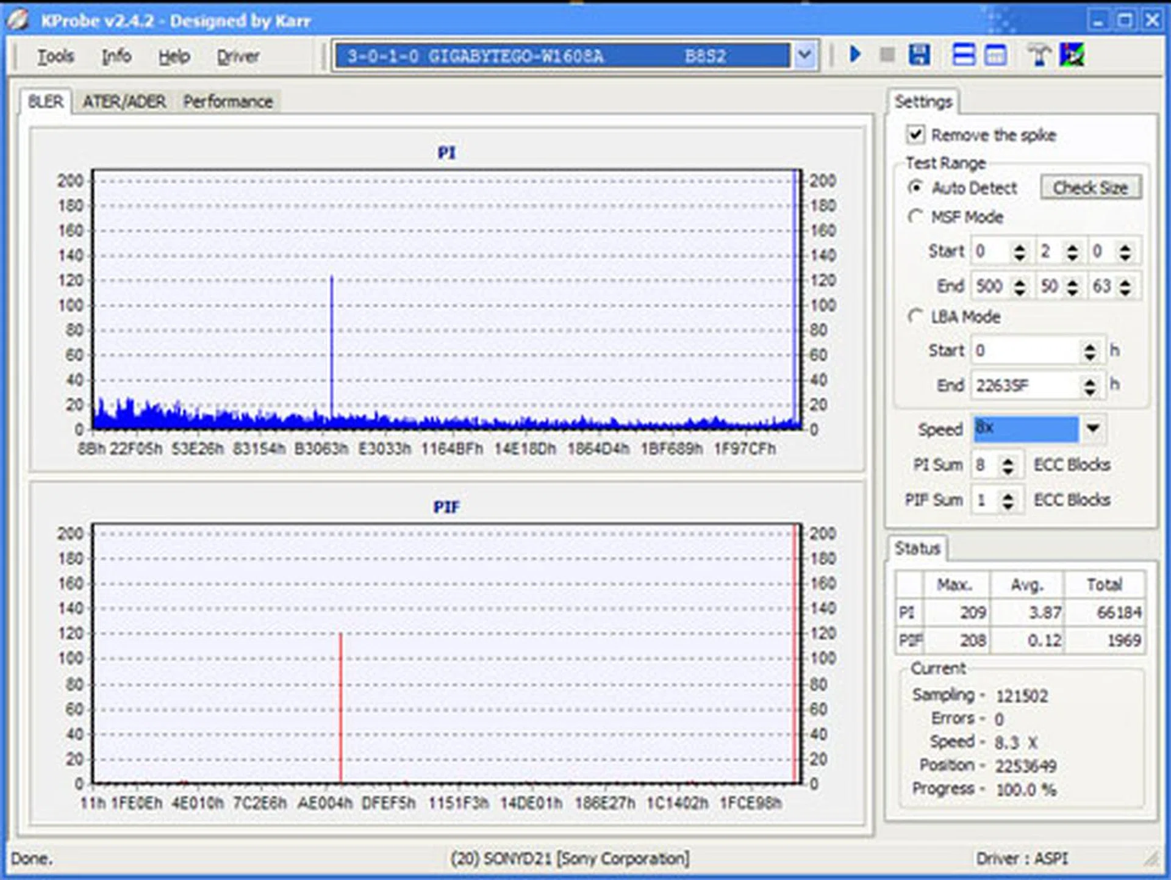The width and height of the screenshot is (1171, 880).
Task: Select the split two-graph view icon
Action: [x=963, y=55]
